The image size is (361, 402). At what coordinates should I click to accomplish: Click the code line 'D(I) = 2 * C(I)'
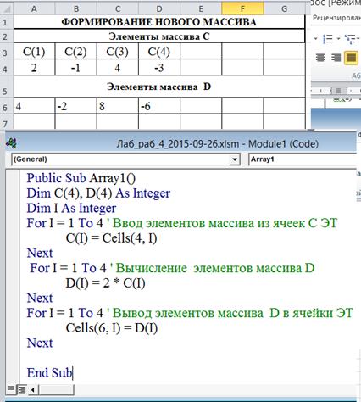tap(105, 283)
